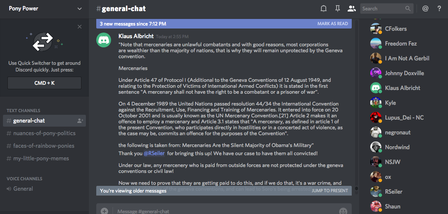Click the attach file plus icon
This screenshot has width=448, height=214.
pos(104,211)
